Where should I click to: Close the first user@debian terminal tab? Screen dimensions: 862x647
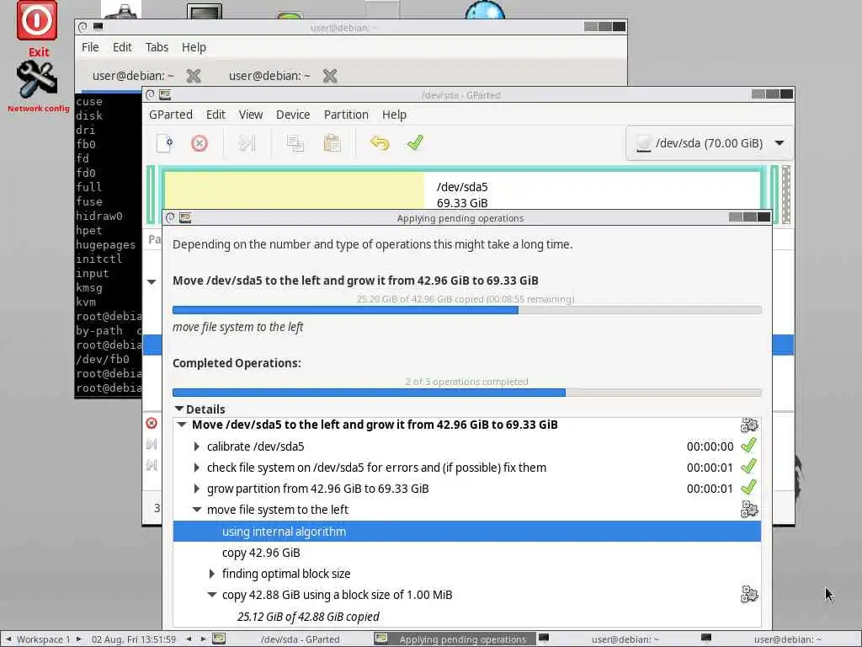pos(194,76)
